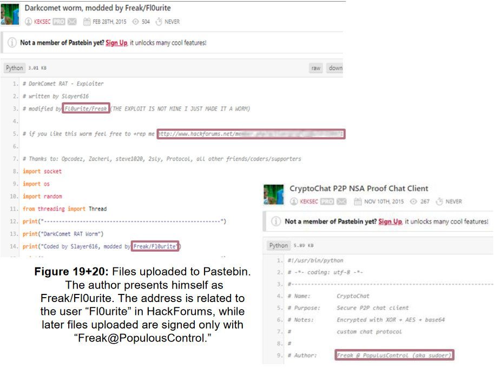The width and height of the screenshot is (494, 369).
Task: Click the envelope icon on CryptoChat paste header
Action: tap(341, 202)
